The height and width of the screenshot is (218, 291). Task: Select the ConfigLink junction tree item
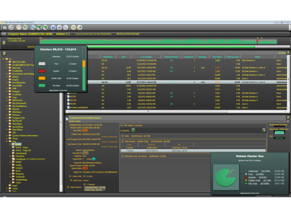(x=29, y=159)
